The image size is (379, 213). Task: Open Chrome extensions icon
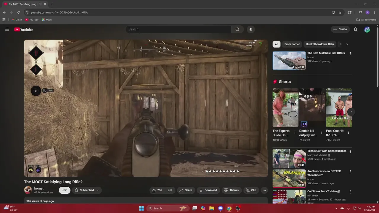(x=350, y=12)
